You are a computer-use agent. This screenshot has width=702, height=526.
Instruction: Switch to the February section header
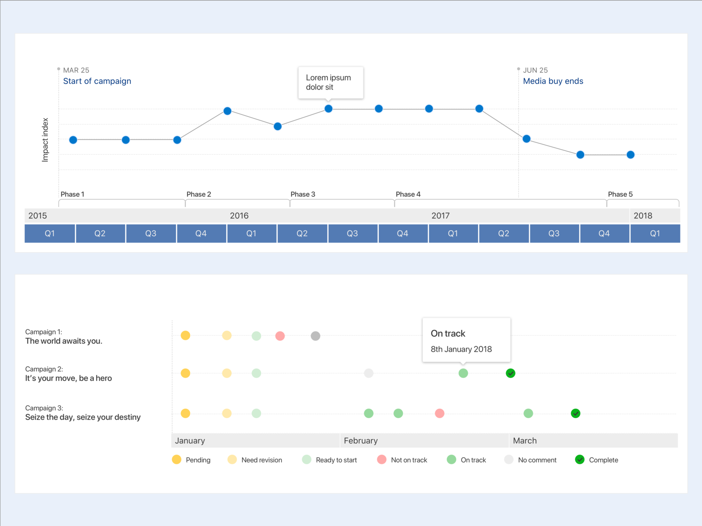click(x=361, y=441)
